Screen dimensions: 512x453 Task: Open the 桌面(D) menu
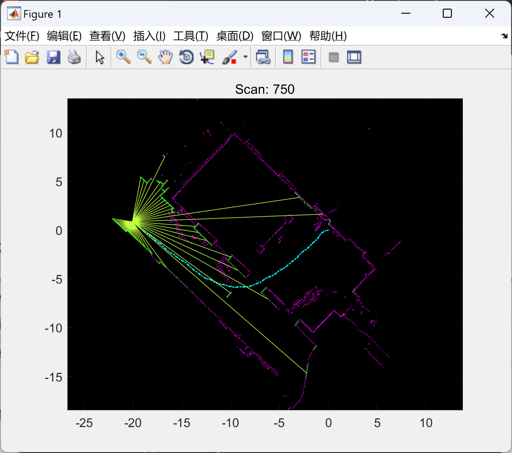pyautogui.click(x=235, y=36)
